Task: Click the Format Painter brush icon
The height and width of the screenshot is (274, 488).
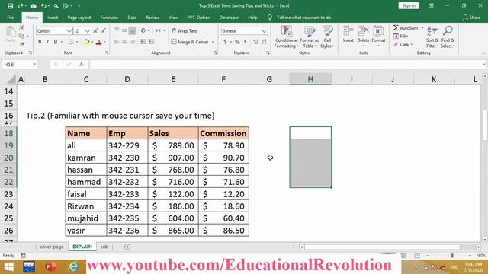Action: point(22,44)
